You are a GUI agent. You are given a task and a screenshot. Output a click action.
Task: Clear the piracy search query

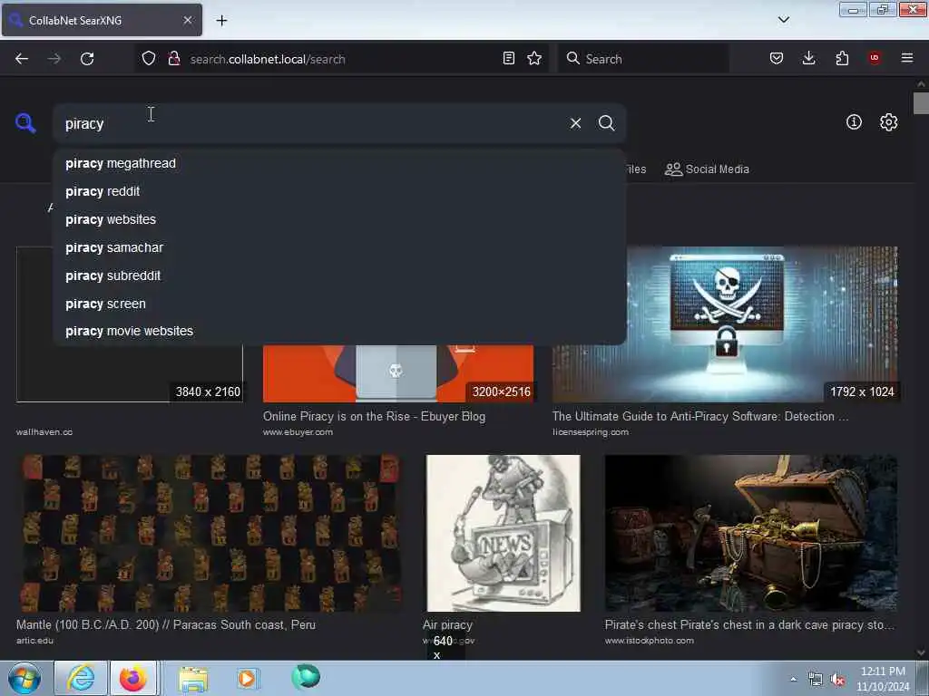[x=575, y=123]
